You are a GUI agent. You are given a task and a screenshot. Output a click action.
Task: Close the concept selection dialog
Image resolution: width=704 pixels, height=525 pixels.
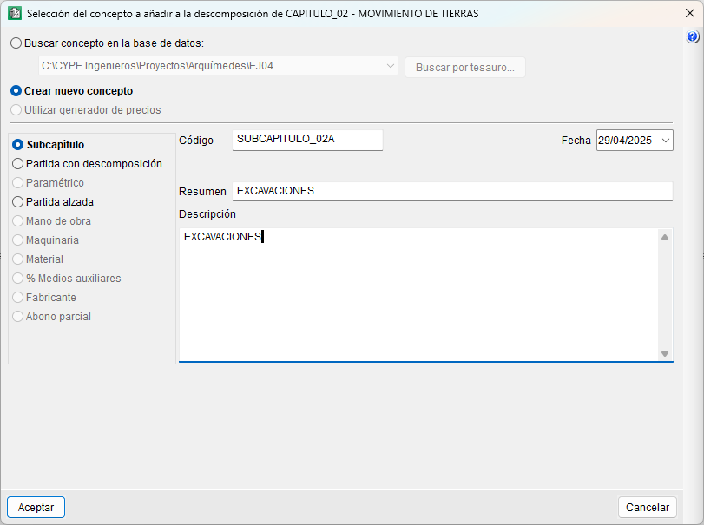point(690,13)
